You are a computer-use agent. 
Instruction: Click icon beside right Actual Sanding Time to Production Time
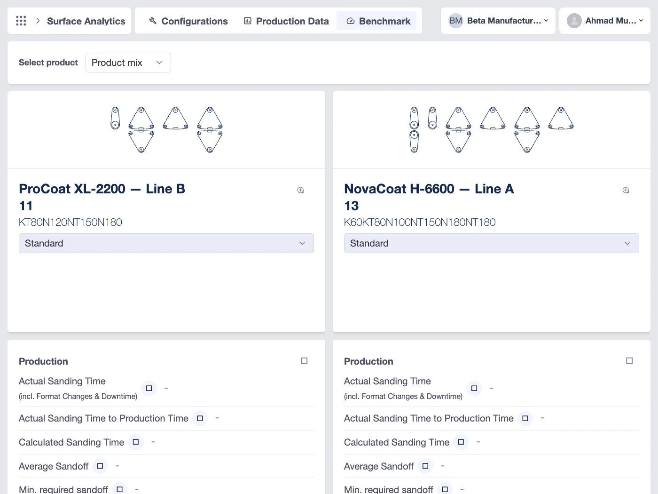pos(525,418)
